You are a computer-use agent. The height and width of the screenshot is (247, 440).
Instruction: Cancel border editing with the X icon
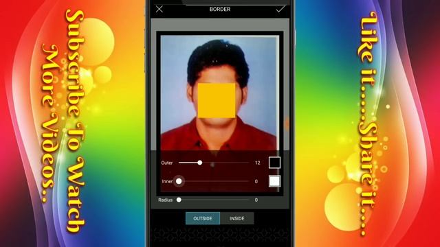click(x=159, y=9)
